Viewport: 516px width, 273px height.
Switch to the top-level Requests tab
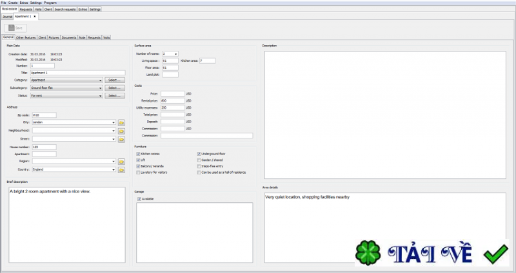(x=26, y=10)
